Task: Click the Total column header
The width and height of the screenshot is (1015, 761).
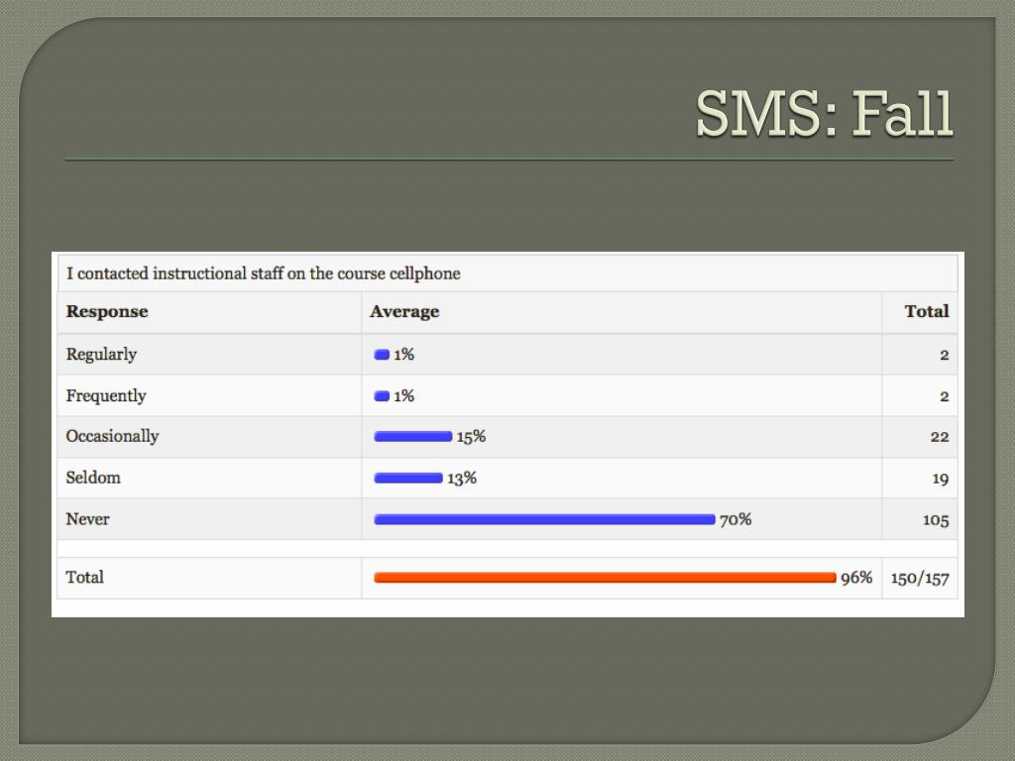Action: tap(927, 311)
